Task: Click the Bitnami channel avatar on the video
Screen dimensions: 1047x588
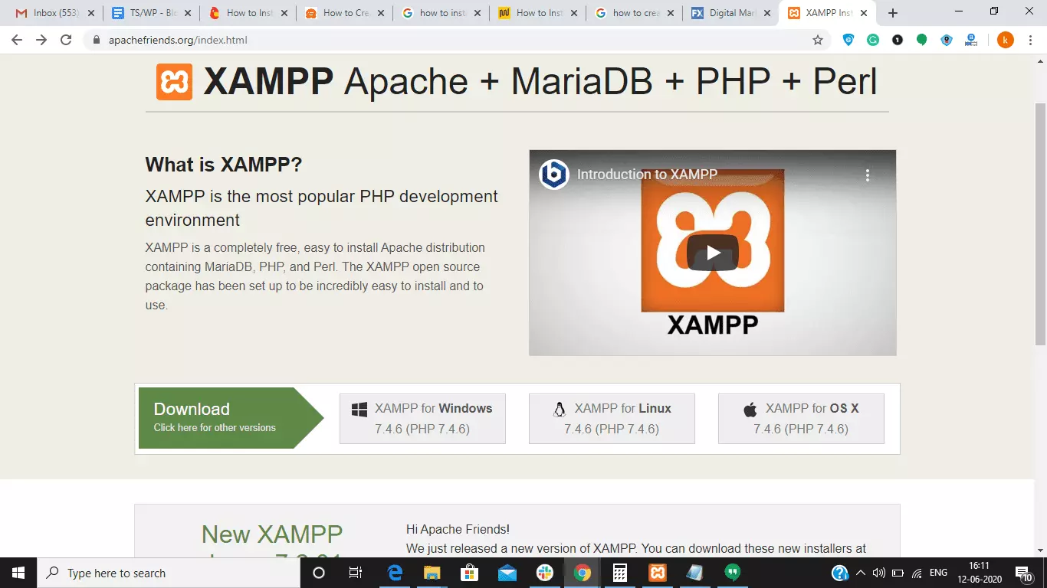Action: coord(553,175)
